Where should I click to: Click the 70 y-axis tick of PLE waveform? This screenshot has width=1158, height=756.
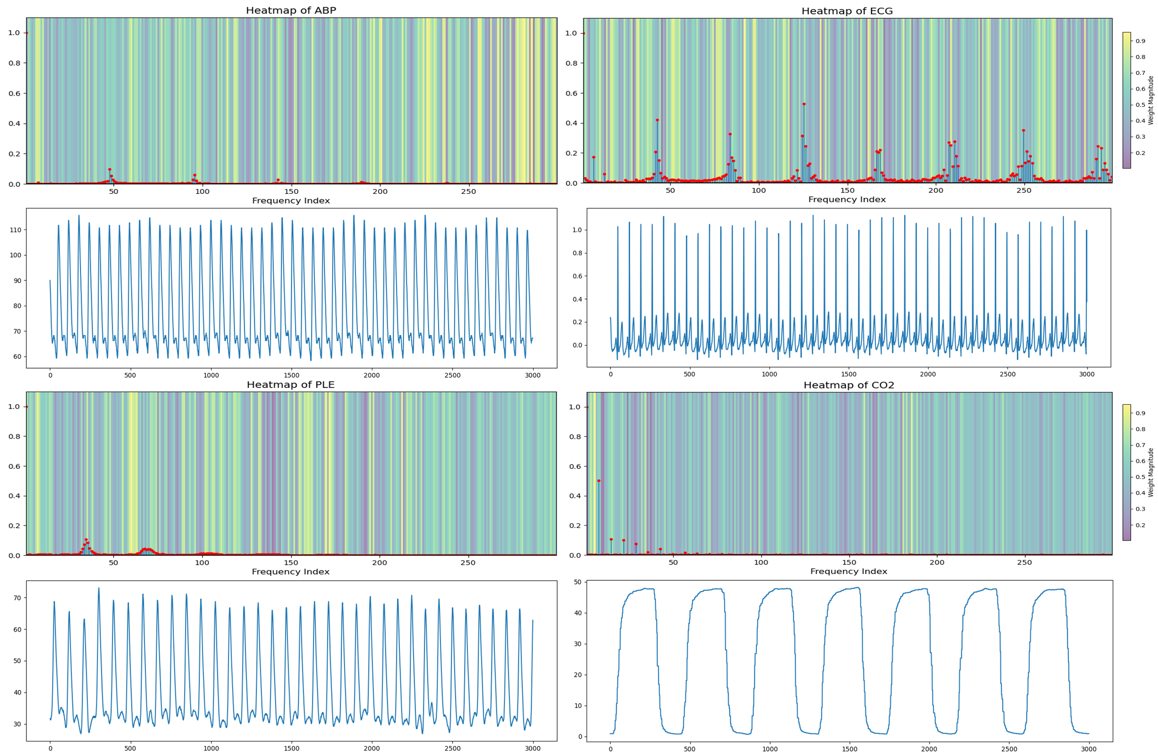[x=17, y=598]
